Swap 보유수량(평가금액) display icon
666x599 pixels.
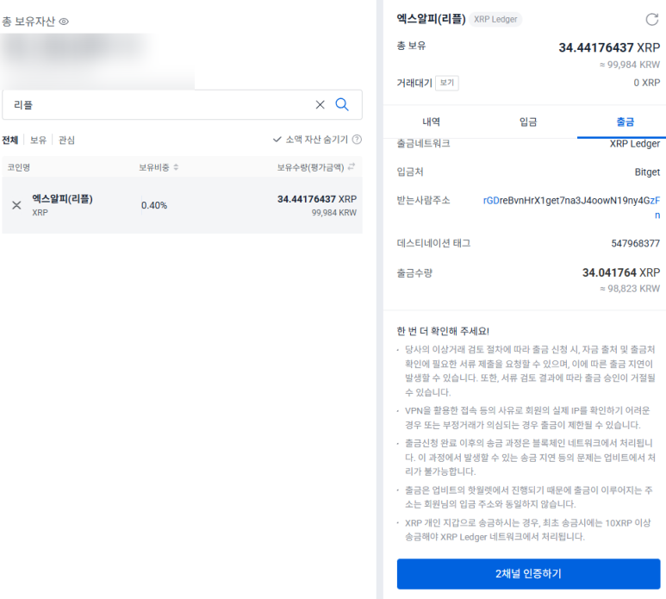[352, 166]
